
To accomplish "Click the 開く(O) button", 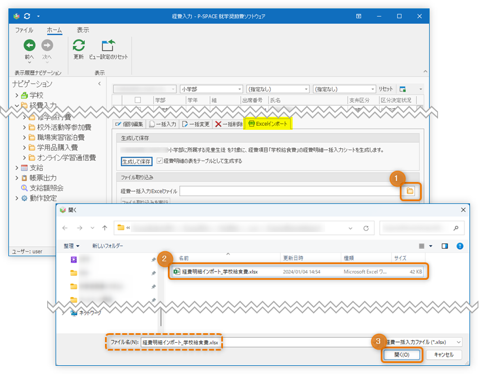I will (x=402, y=355).
